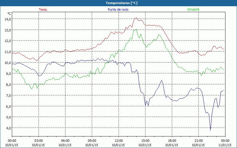The height and width of the screenshot is (148, 237).
Task: Select the green 'Windchill' legend label
Action: [193, 9]
